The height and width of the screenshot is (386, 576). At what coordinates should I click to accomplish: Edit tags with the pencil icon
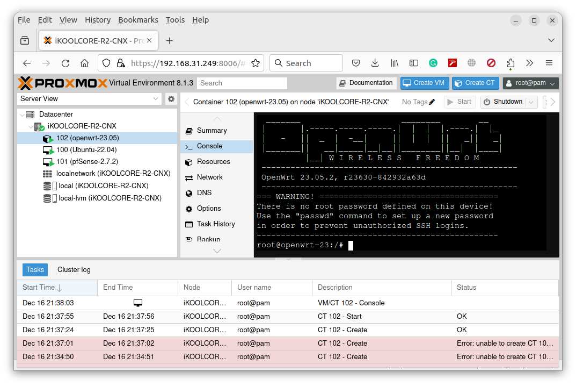432,102
